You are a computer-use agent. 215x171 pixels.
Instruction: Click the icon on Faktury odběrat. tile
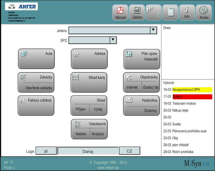click(23, 101)
